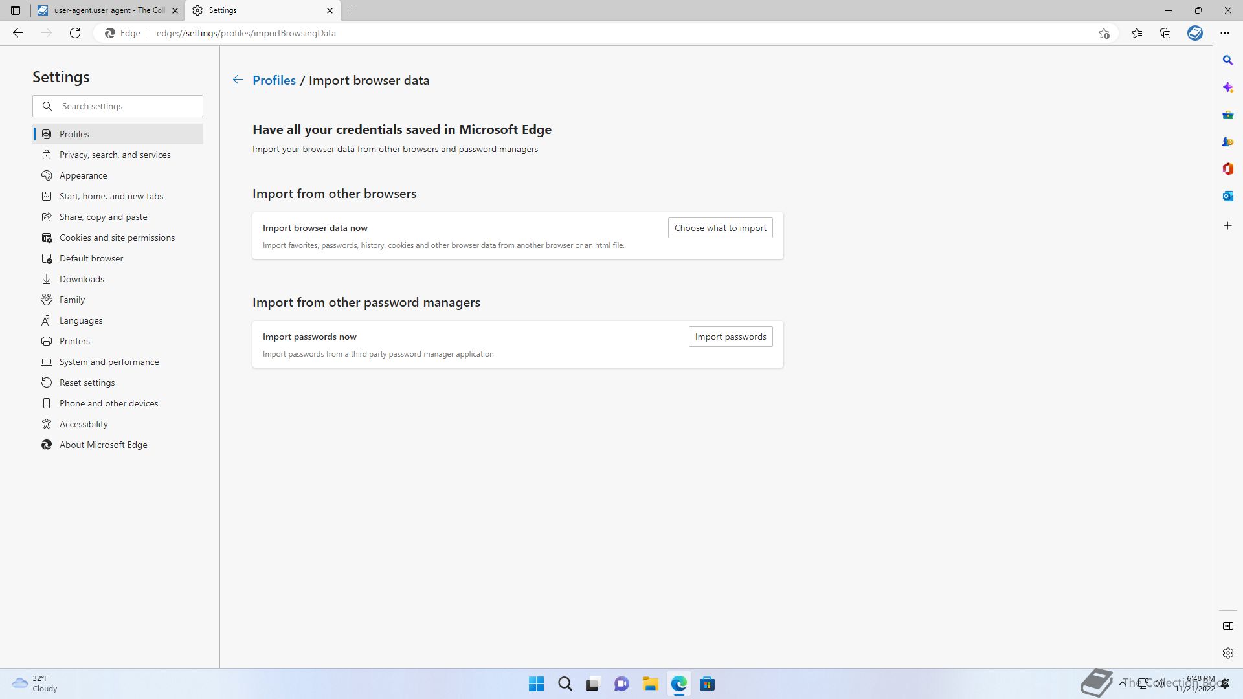Click the address bar URL
Viewport: 1243px width, 699px height.
coord(246,33)
